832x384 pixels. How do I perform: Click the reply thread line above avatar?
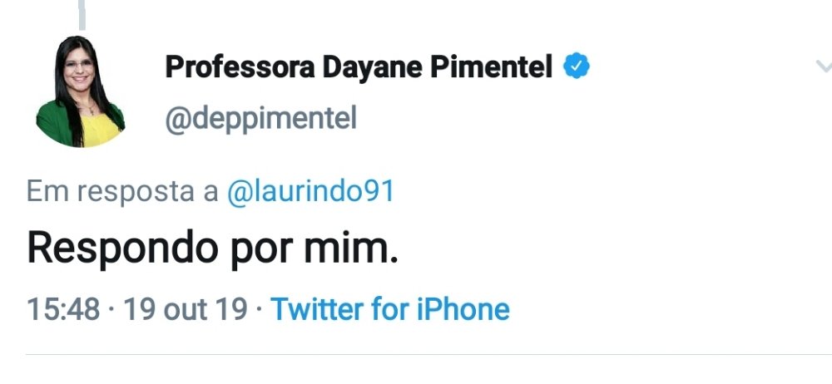pyautogui.click(x=82, y=12)
